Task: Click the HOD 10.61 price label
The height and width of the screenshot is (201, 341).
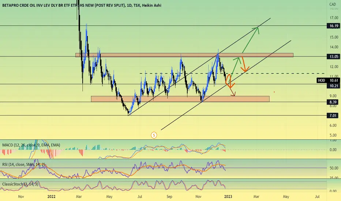Action: coord(329,80)
